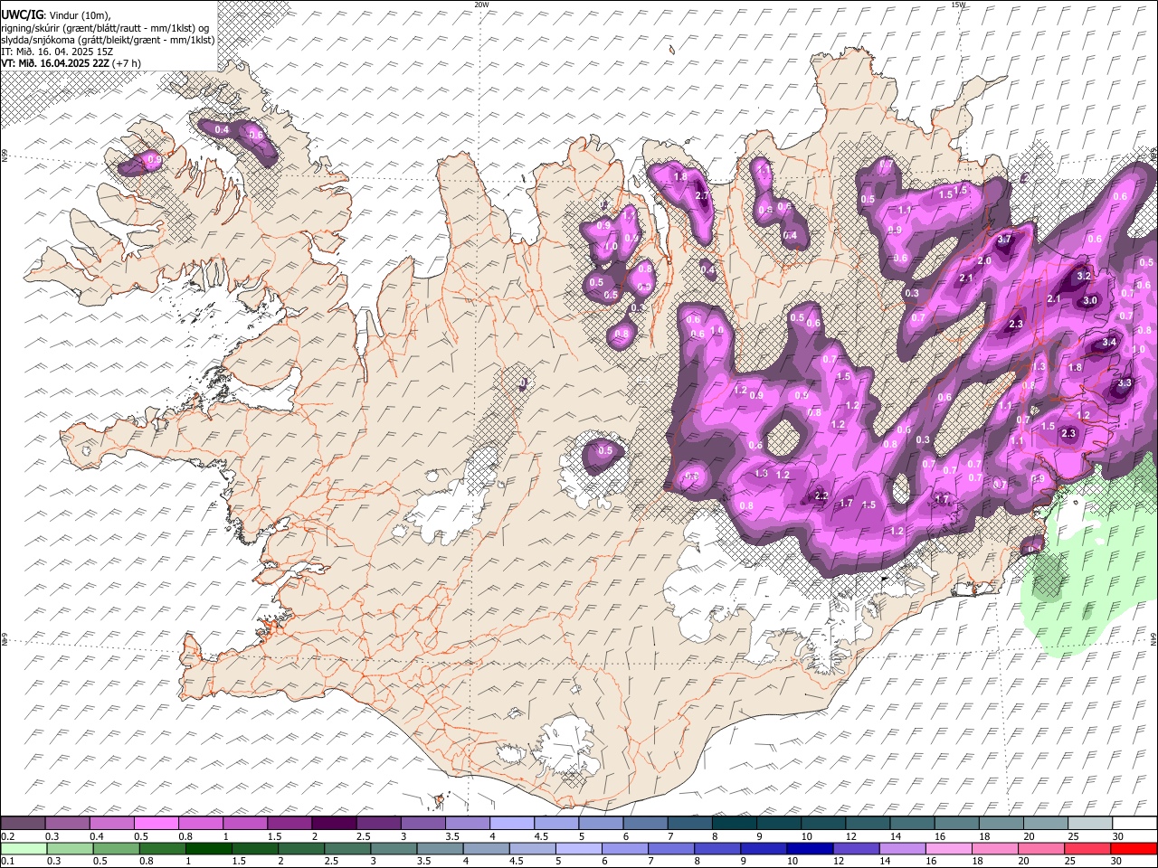Click the 2.7 snowfall value on map
The width and height of the screenshot is (1158, 868).
coord(702,196)
